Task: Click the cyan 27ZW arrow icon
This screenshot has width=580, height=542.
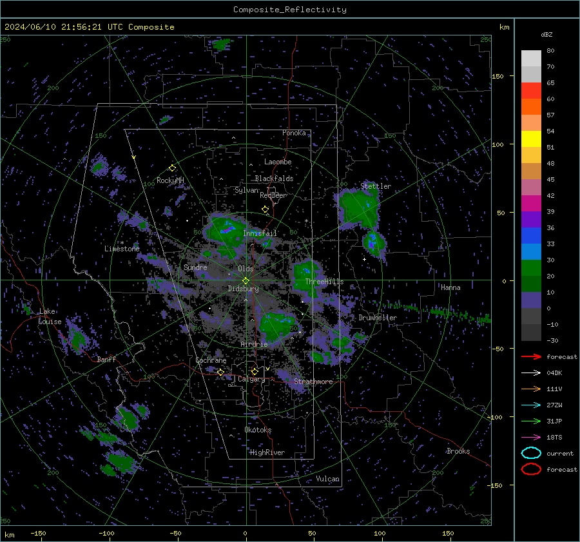Action: click(531, 405)
